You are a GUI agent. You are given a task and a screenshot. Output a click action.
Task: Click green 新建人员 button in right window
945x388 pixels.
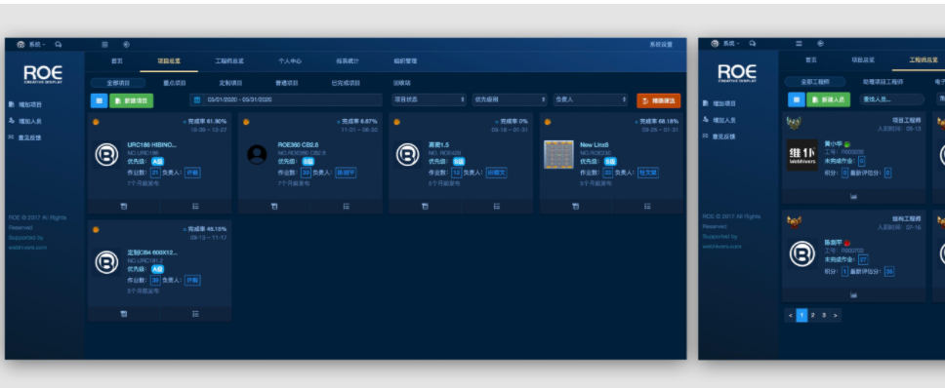(828, 99)
